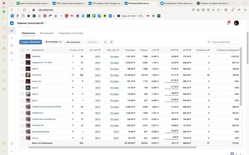
Task: Open the 'Все активные' filter dropdown
Action: [x=74, y=42]
